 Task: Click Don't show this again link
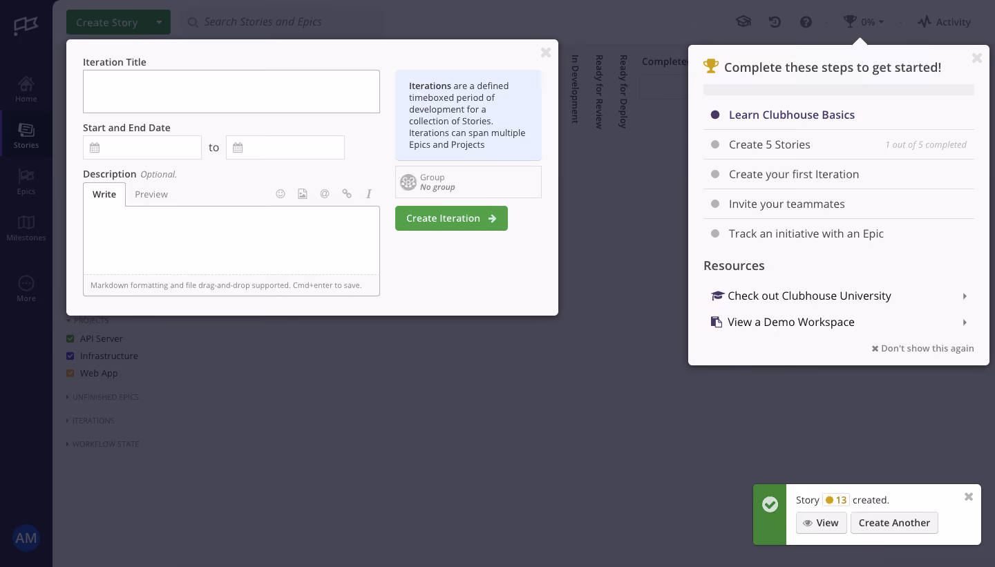click(x=923, y=349)
